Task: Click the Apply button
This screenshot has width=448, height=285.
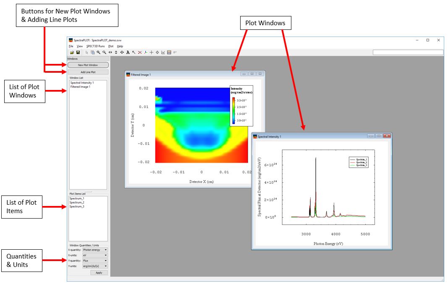Action: click(99, 273)
